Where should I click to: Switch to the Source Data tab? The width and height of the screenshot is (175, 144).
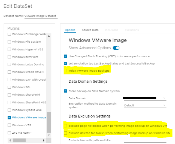(90, 30)
